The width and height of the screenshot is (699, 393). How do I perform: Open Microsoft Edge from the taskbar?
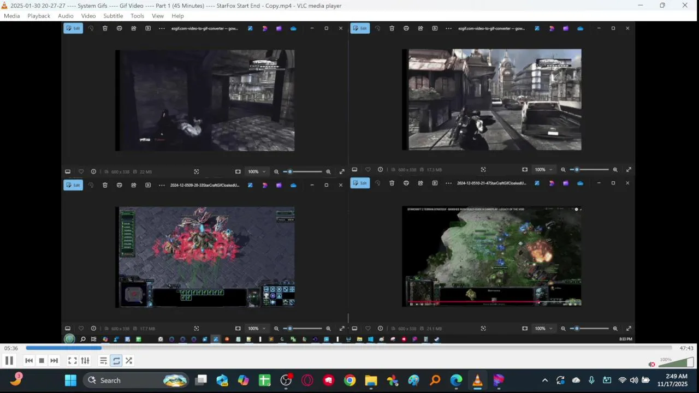click(456, 380)
